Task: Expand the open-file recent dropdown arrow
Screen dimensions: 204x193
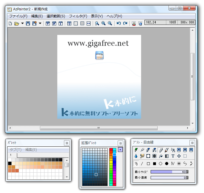Action: click(x=23, y=23)
